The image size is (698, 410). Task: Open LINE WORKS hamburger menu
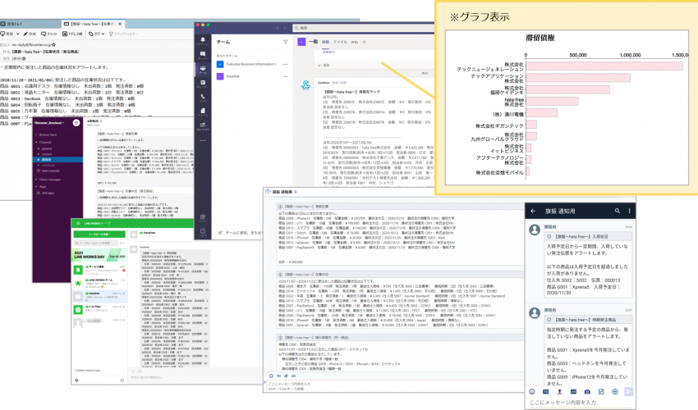[78, 223]
